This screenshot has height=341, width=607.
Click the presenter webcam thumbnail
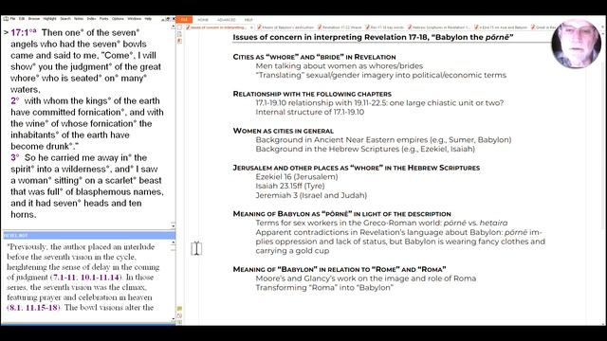tap(577, 44)
